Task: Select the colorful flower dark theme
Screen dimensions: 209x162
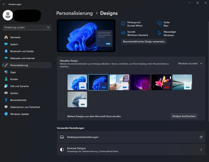Action: (161, 82)
